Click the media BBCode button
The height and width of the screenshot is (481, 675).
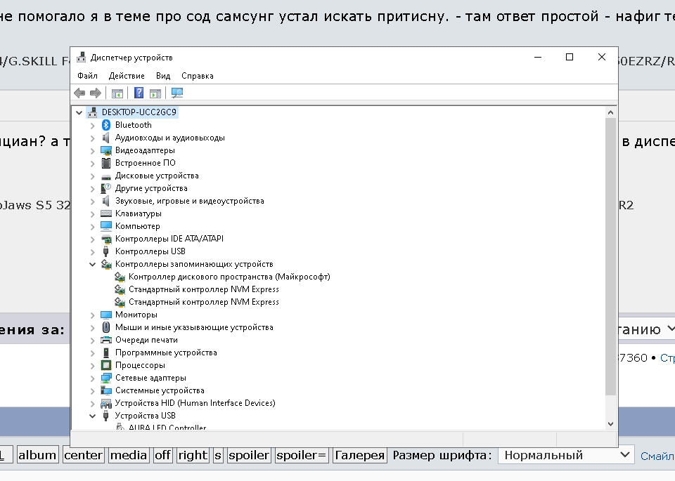click(128, 455)
